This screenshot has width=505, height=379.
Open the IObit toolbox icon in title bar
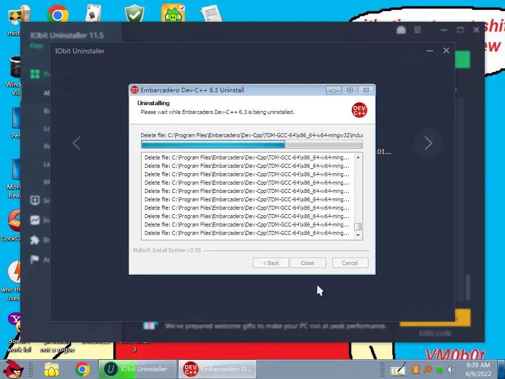(x=401, y=30)
